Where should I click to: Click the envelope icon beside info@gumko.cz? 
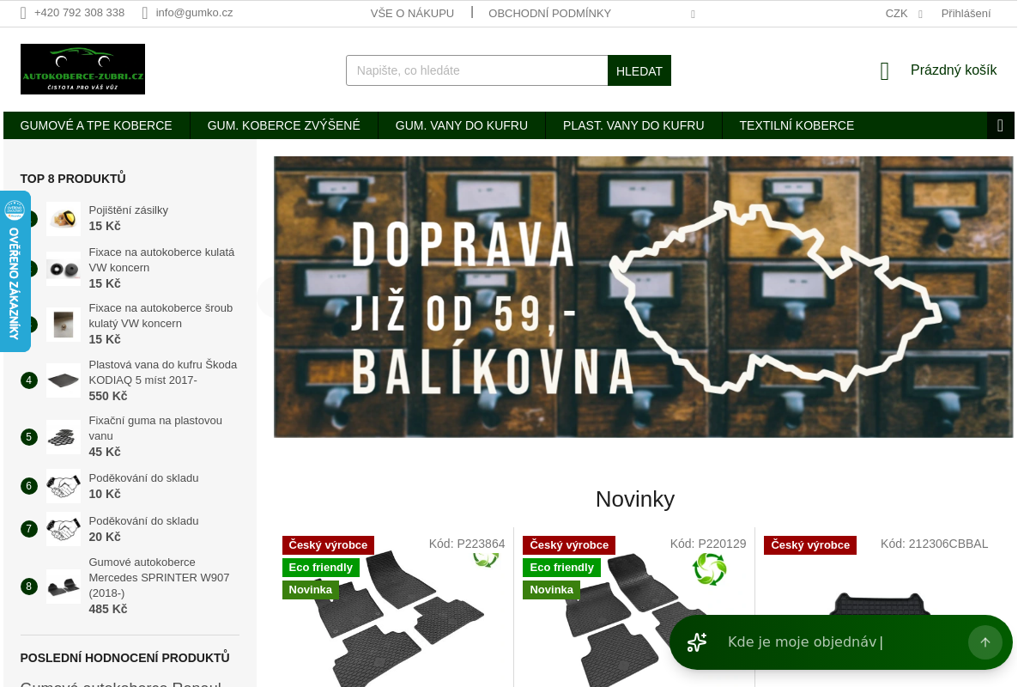click(x=145, y=13)
